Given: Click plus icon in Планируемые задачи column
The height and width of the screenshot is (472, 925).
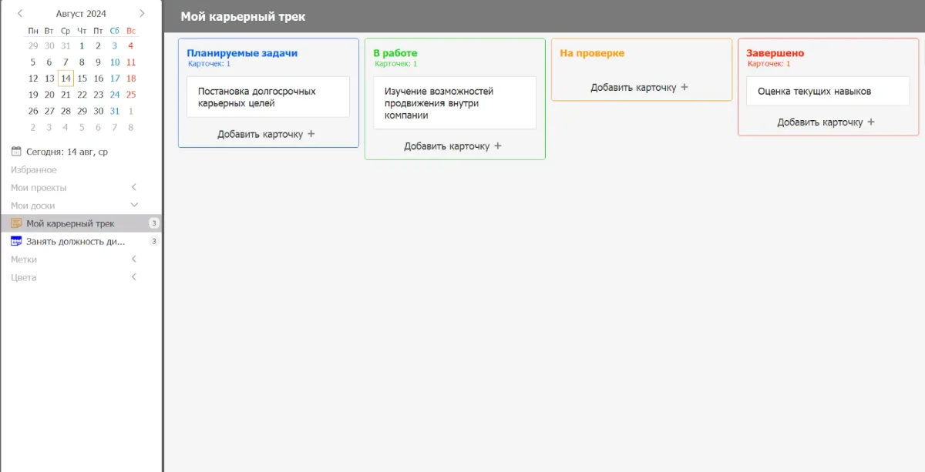Looking at the screenshot, I should pyautogui.click(x=311, y=134).
